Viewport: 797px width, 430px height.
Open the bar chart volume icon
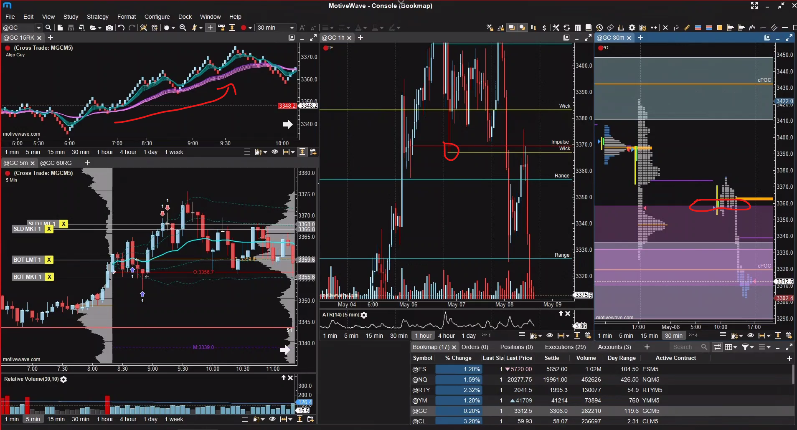[x=621, y=28]
